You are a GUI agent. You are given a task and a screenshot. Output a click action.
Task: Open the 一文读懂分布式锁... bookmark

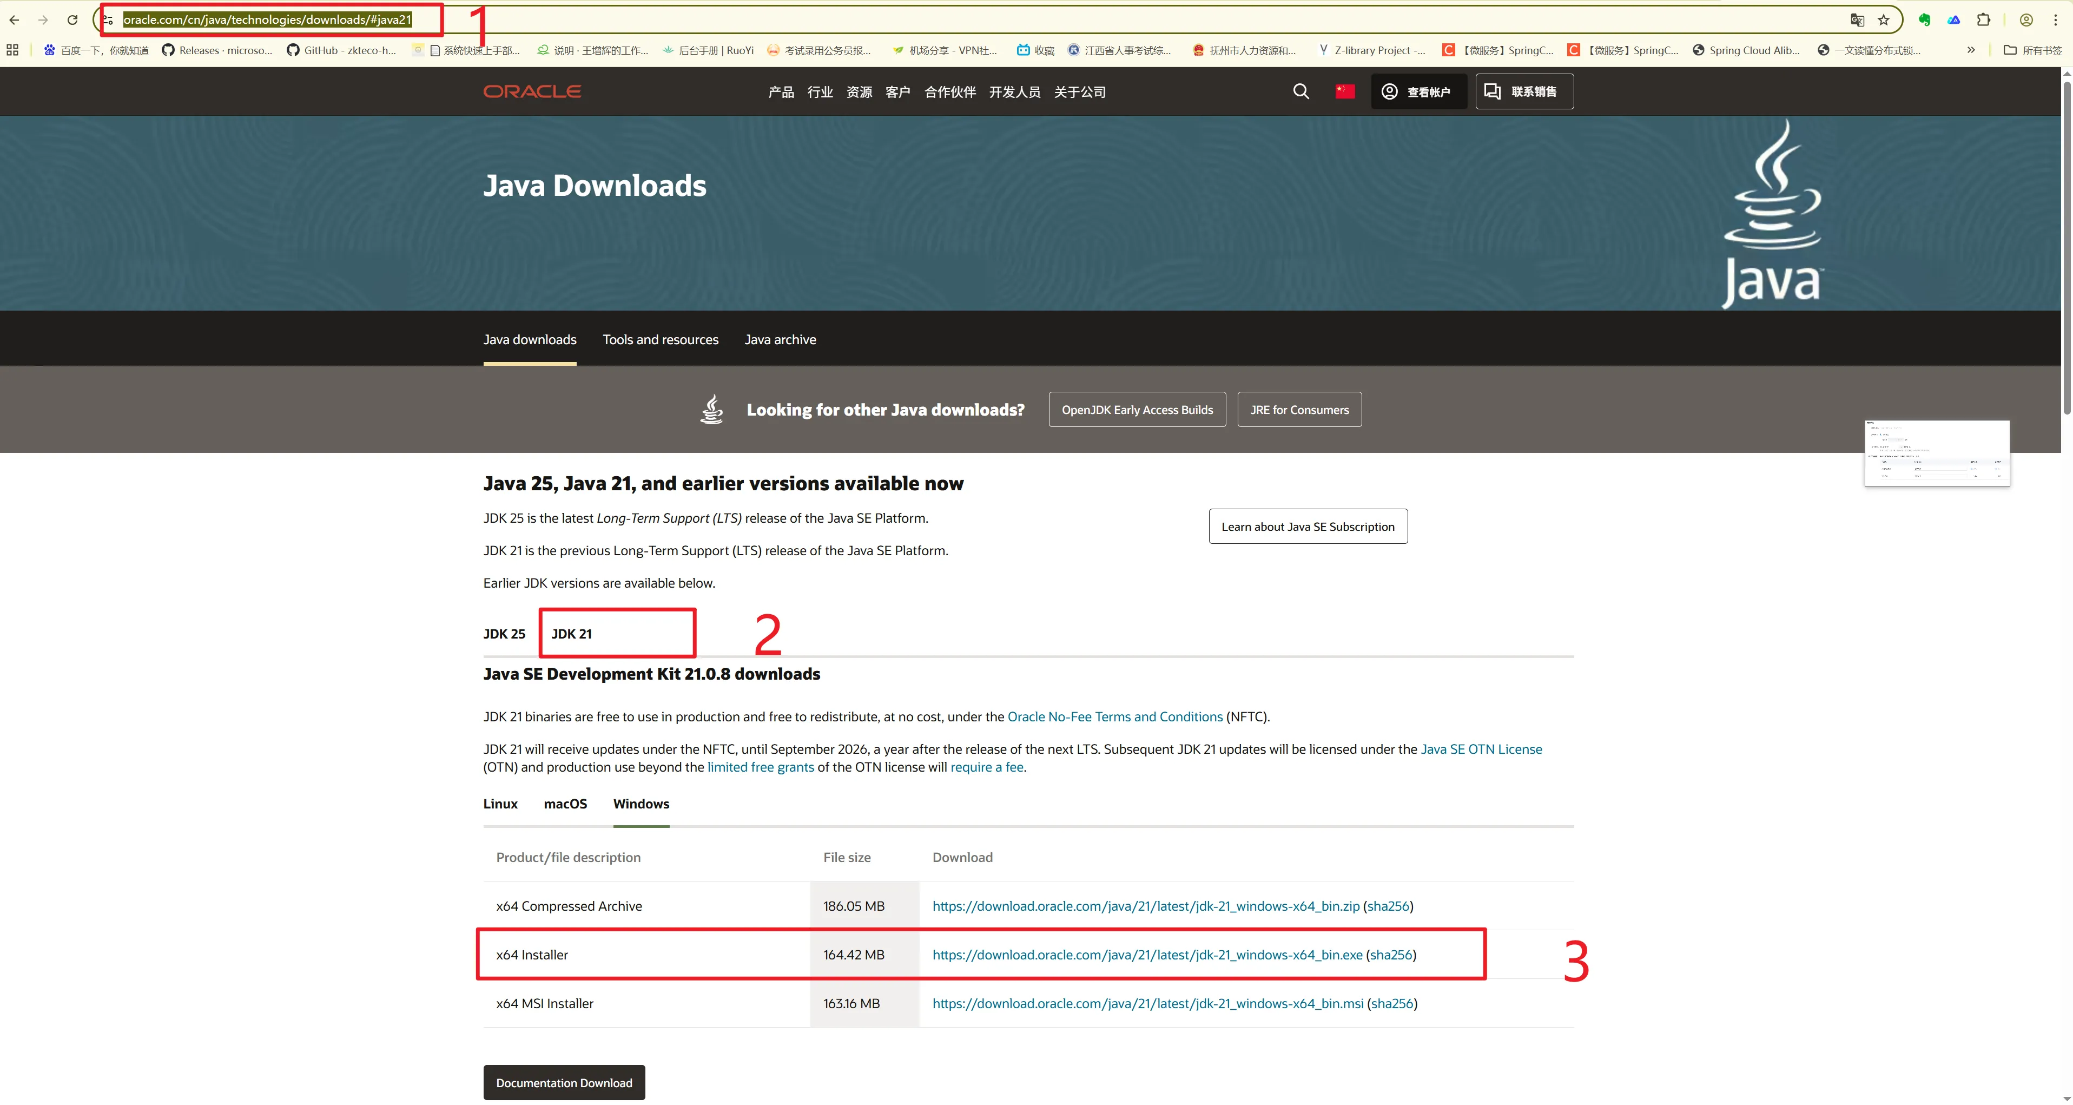[1870, 50]
